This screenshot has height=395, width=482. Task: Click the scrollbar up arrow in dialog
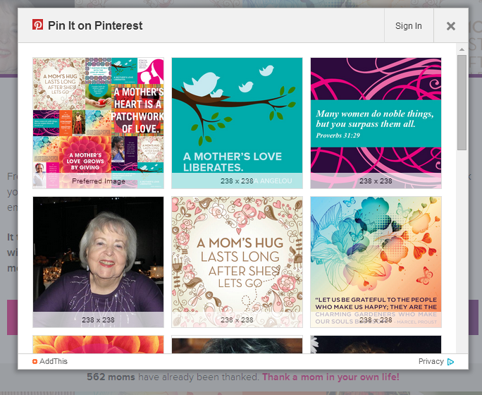[x=462, y=49]
